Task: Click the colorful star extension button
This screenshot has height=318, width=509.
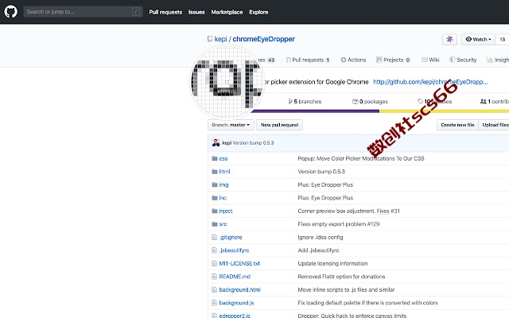Action: coord(449,39)
